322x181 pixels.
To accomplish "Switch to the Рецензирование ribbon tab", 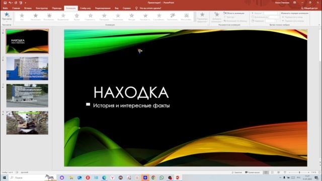I will [x=103, y=8].
